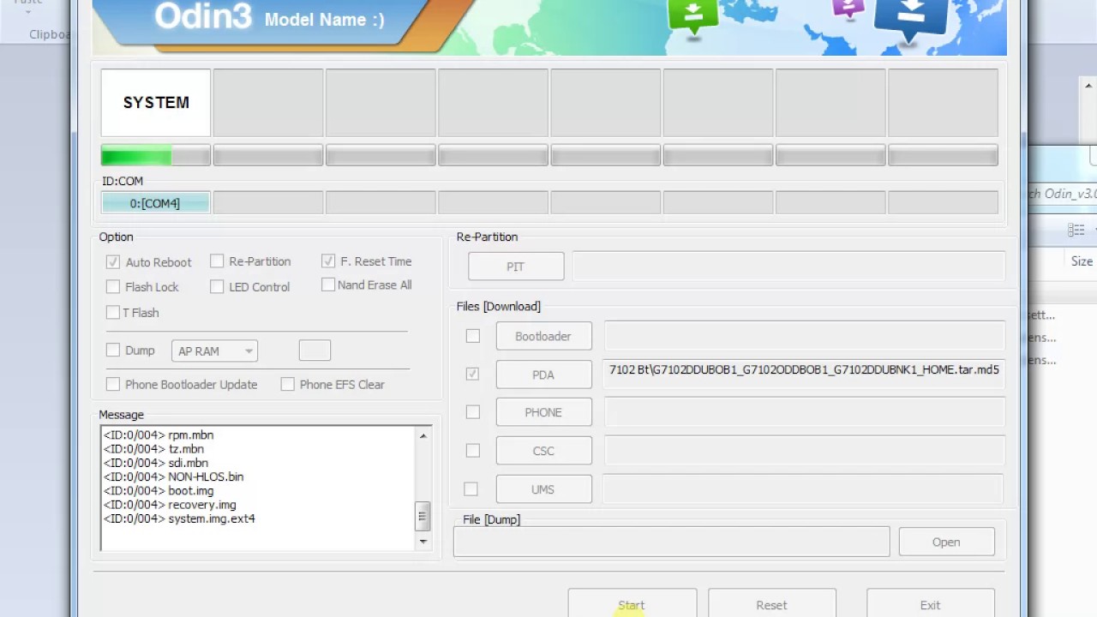Open the AP RAM dropdown
Viewport: 1097px width, 617px height.
click(x=214, y=350)
